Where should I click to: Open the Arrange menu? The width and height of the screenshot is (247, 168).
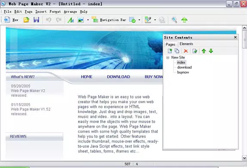pyautogui.click(x=71, y=12)
